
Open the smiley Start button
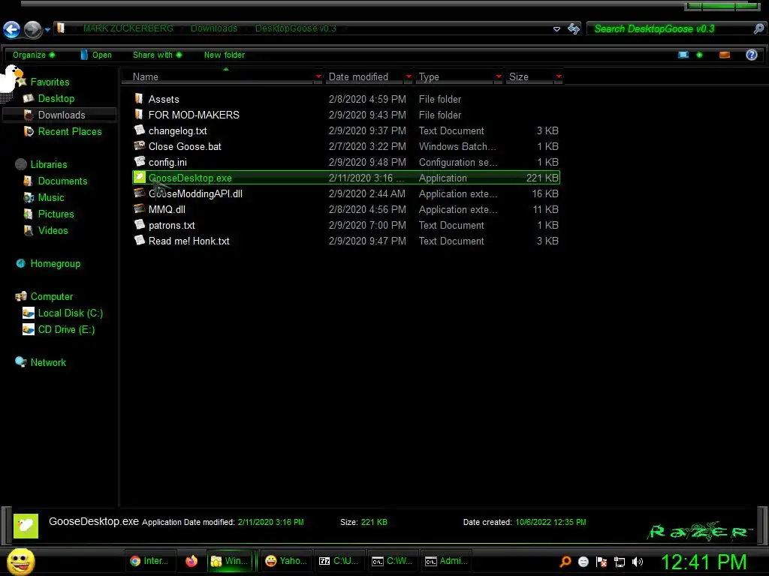pos(20,561)
